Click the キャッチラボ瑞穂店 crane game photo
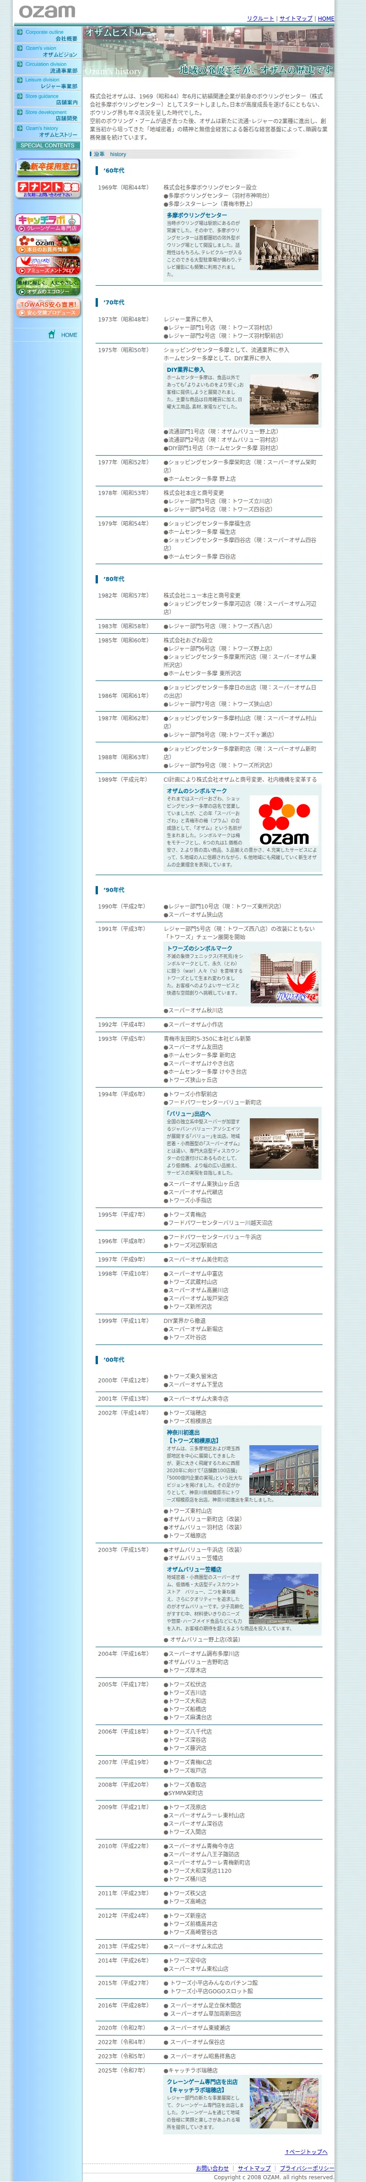 [x=284, y=2103]
